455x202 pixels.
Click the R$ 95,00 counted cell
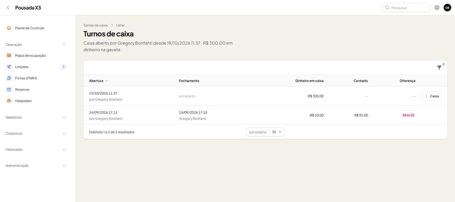click(361, 115)
